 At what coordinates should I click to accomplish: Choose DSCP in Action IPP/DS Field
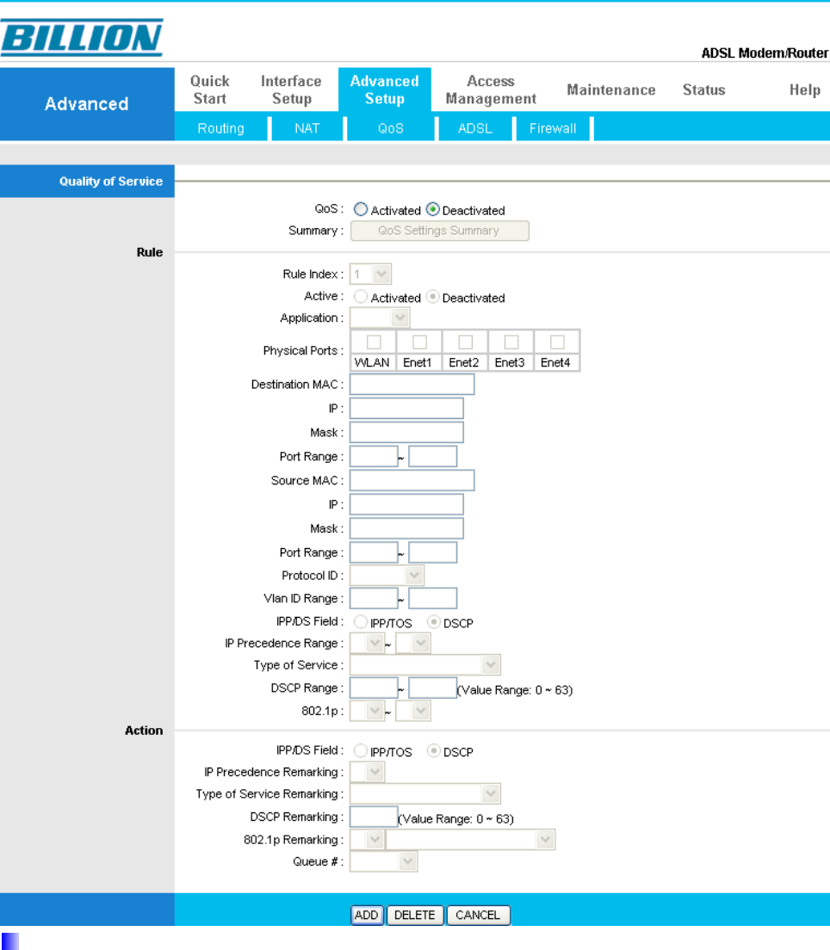(434, 751)
